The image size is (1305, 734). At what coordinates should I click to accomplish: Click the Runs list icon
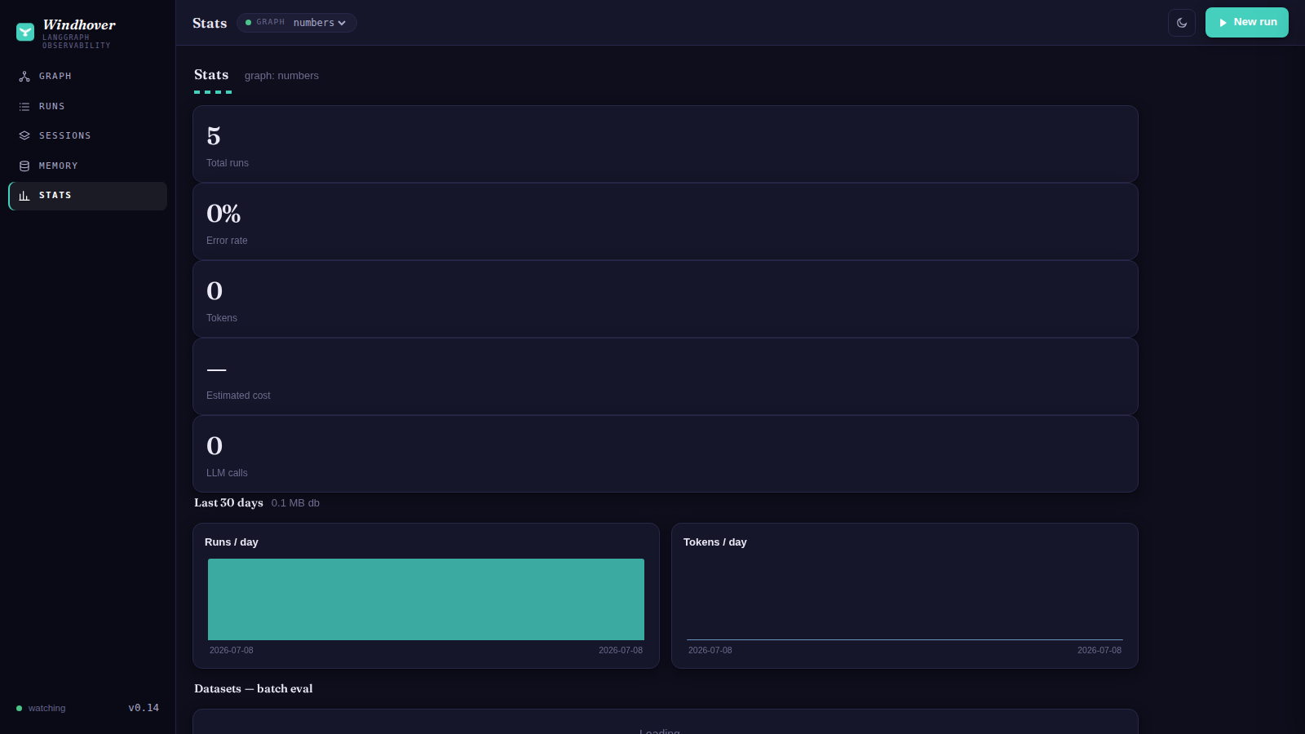24,107
